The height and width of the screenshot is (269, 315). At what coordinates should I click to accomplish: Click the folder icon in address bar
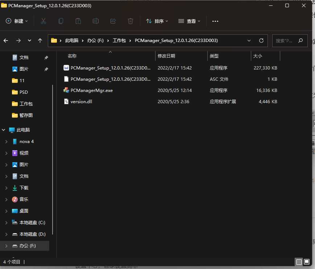click(54, 41)
